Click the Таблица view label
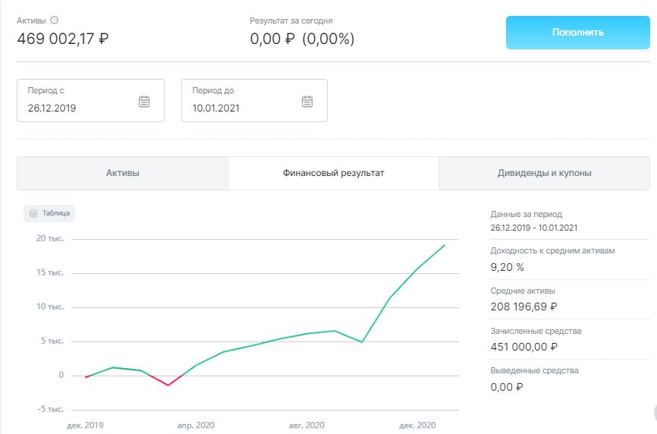The image size is (657, 434). click(x=56, y=213)
